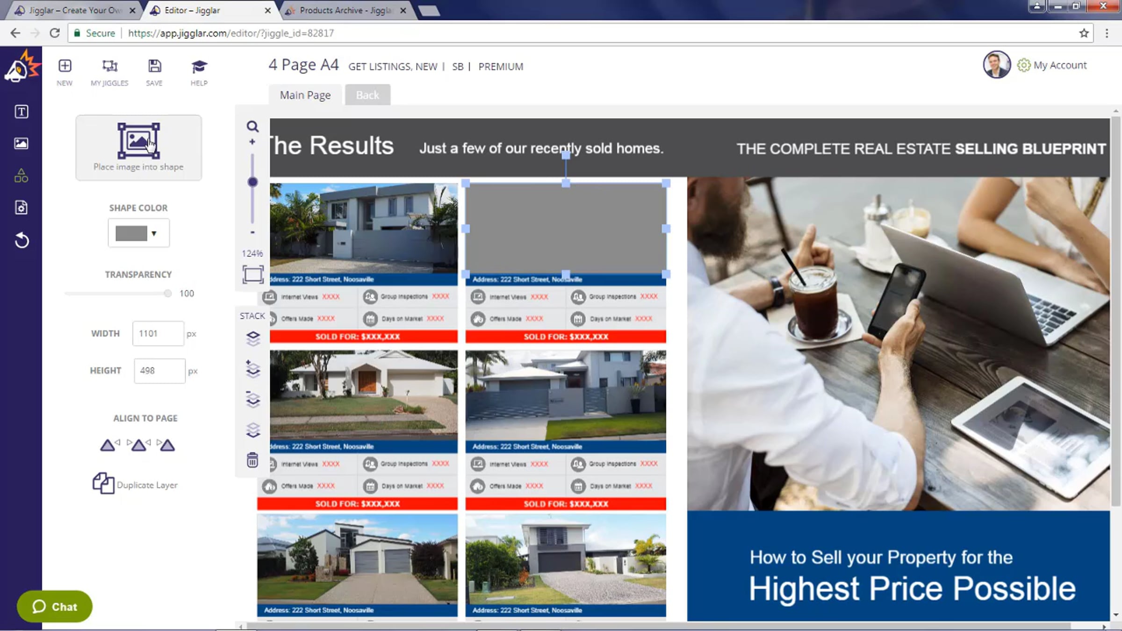The height and width of the screenshot is (631, 1122).
Task: Open the Images tool in sidebar
Action: [x=21, y=143]
